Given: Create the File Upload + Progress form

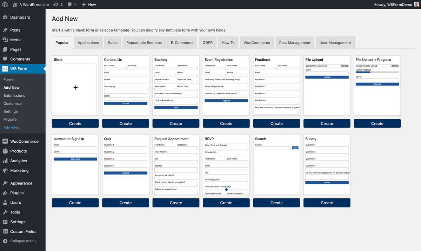Looking at the screenshot, I should [x=377, y=123].
